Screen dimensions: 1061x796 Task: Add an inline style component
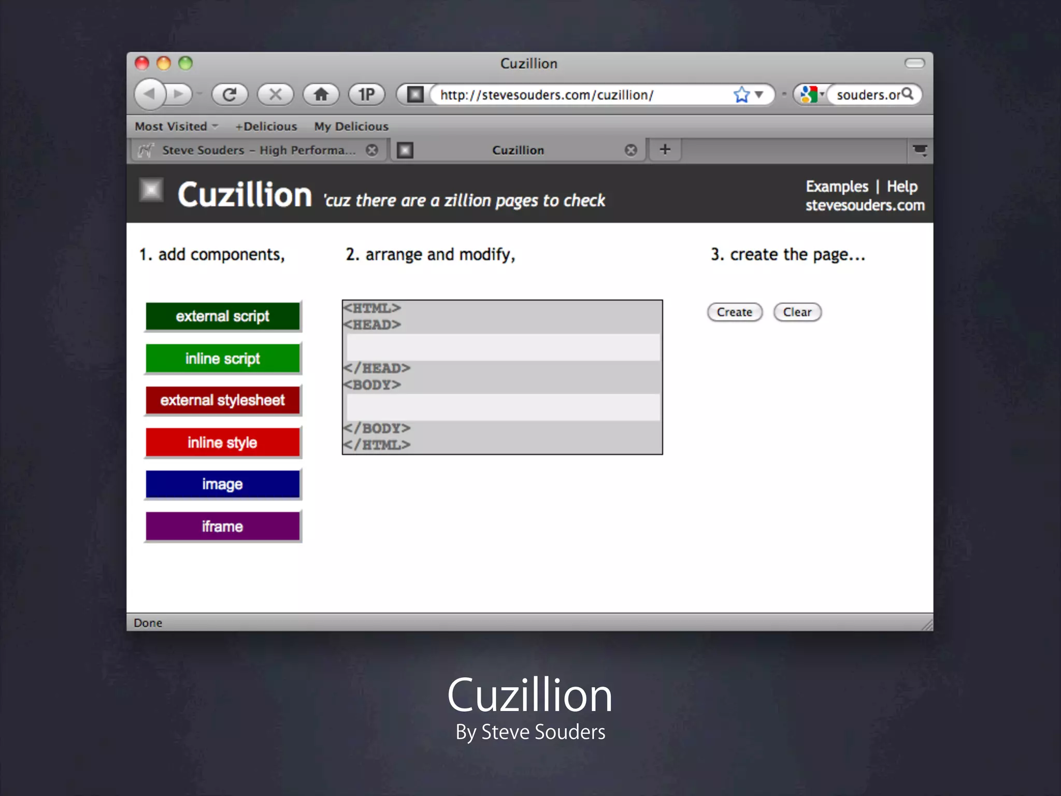223,443
